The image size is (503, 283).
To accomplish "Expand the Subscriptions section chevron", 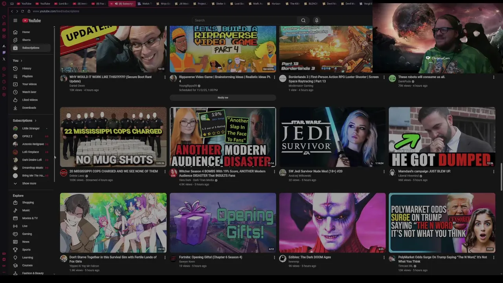I will pyautogui.click(x=35, y=121).
